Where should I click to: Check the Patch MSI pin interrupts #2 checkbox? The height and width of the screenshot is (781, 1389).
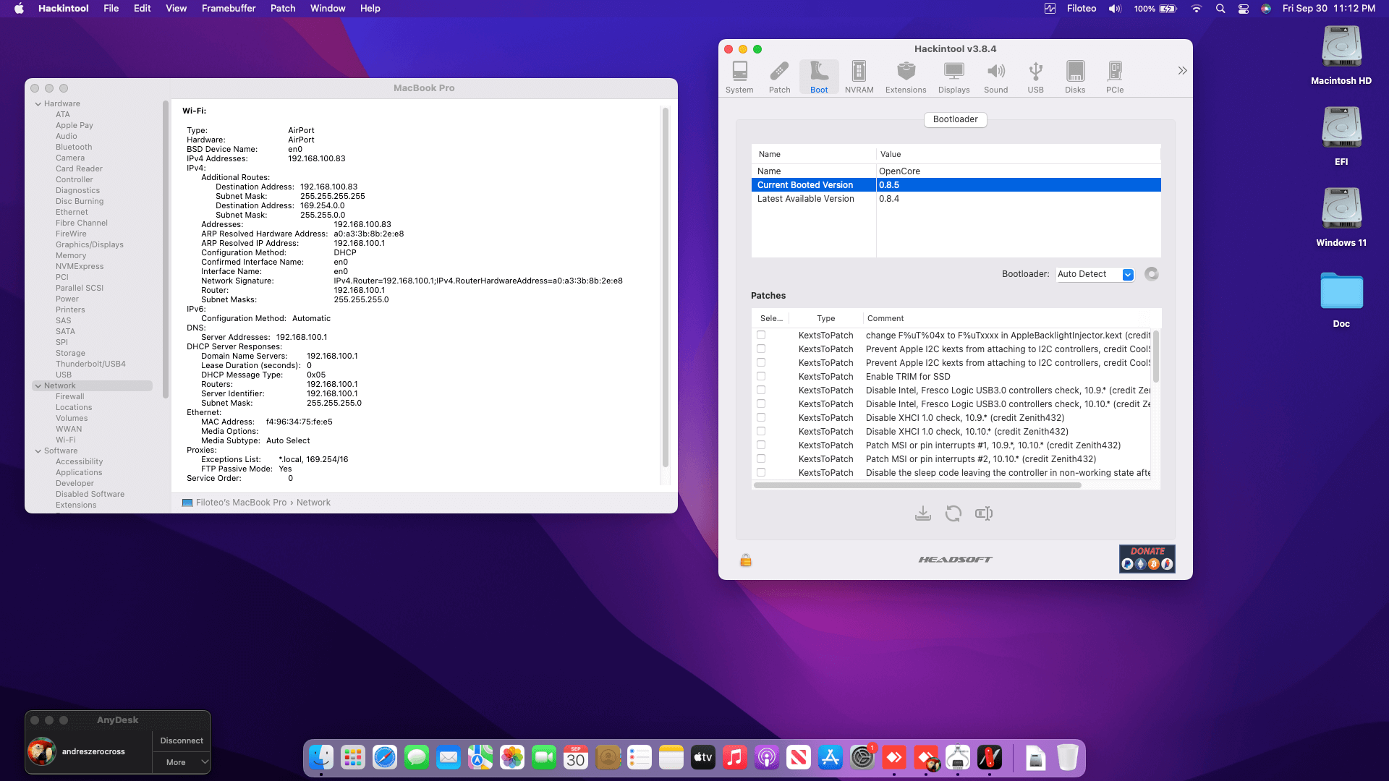761,458
